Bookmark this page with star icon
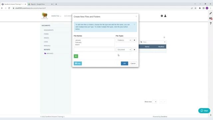 195,8
